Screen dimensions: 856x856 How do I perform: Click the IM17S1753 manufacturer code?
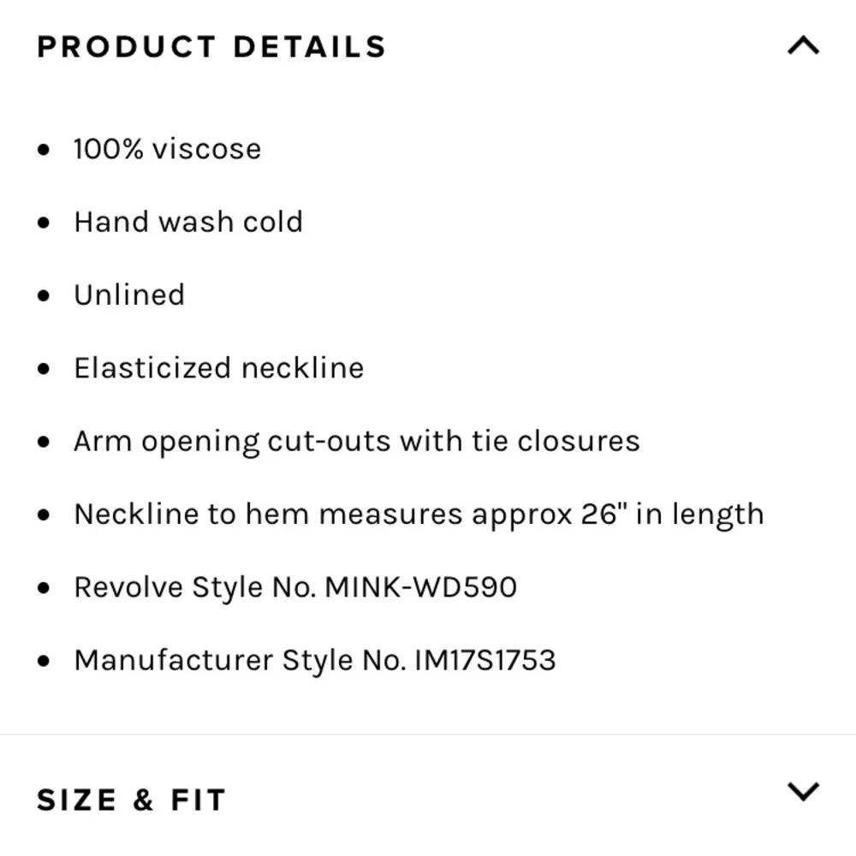[485, 661]
